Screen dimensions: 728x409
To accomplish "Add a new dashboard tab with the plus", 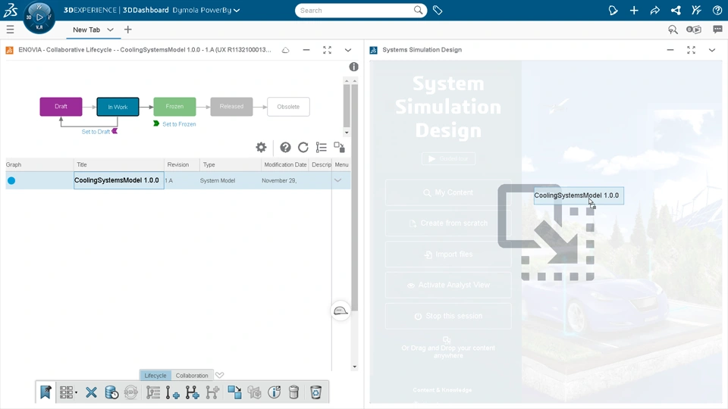I will (x=128, y=30).
